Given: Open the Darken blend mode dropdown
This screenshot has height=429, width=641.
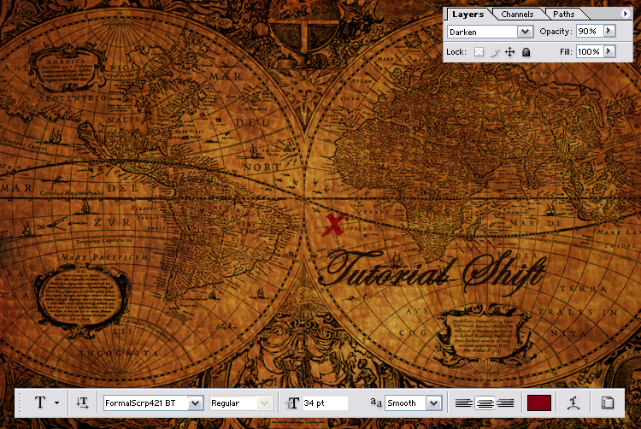Looking at the screenshot, I should click(x=525, y=32).
